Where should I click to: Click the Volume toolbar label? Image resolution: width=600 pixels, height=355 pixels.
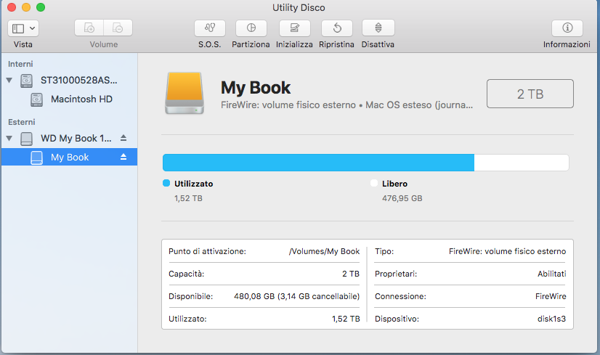(104, 44)
